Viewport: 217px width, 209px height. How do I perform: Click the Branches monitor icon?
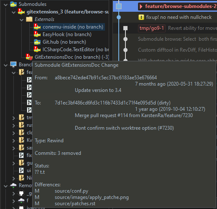[x=13, y=64]
